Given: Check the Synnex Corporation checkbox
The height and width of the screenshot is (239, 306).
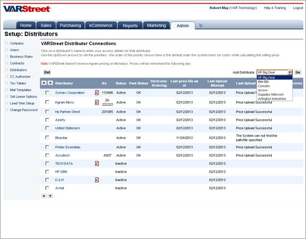Looking at the screenshot, I should coord(47,92).
